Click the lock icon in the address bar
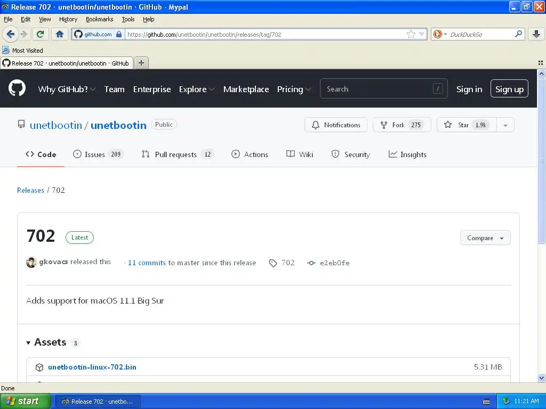This screenshot has width=546, height=409. coord(119,34)
